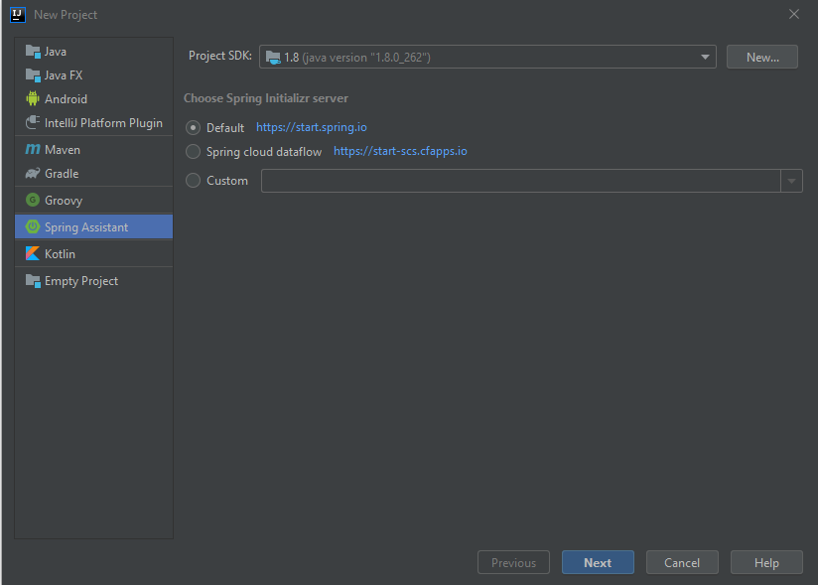Click the Gradle elephant icon
This screenshot has width=818, height=585.
tap(33, 174)
